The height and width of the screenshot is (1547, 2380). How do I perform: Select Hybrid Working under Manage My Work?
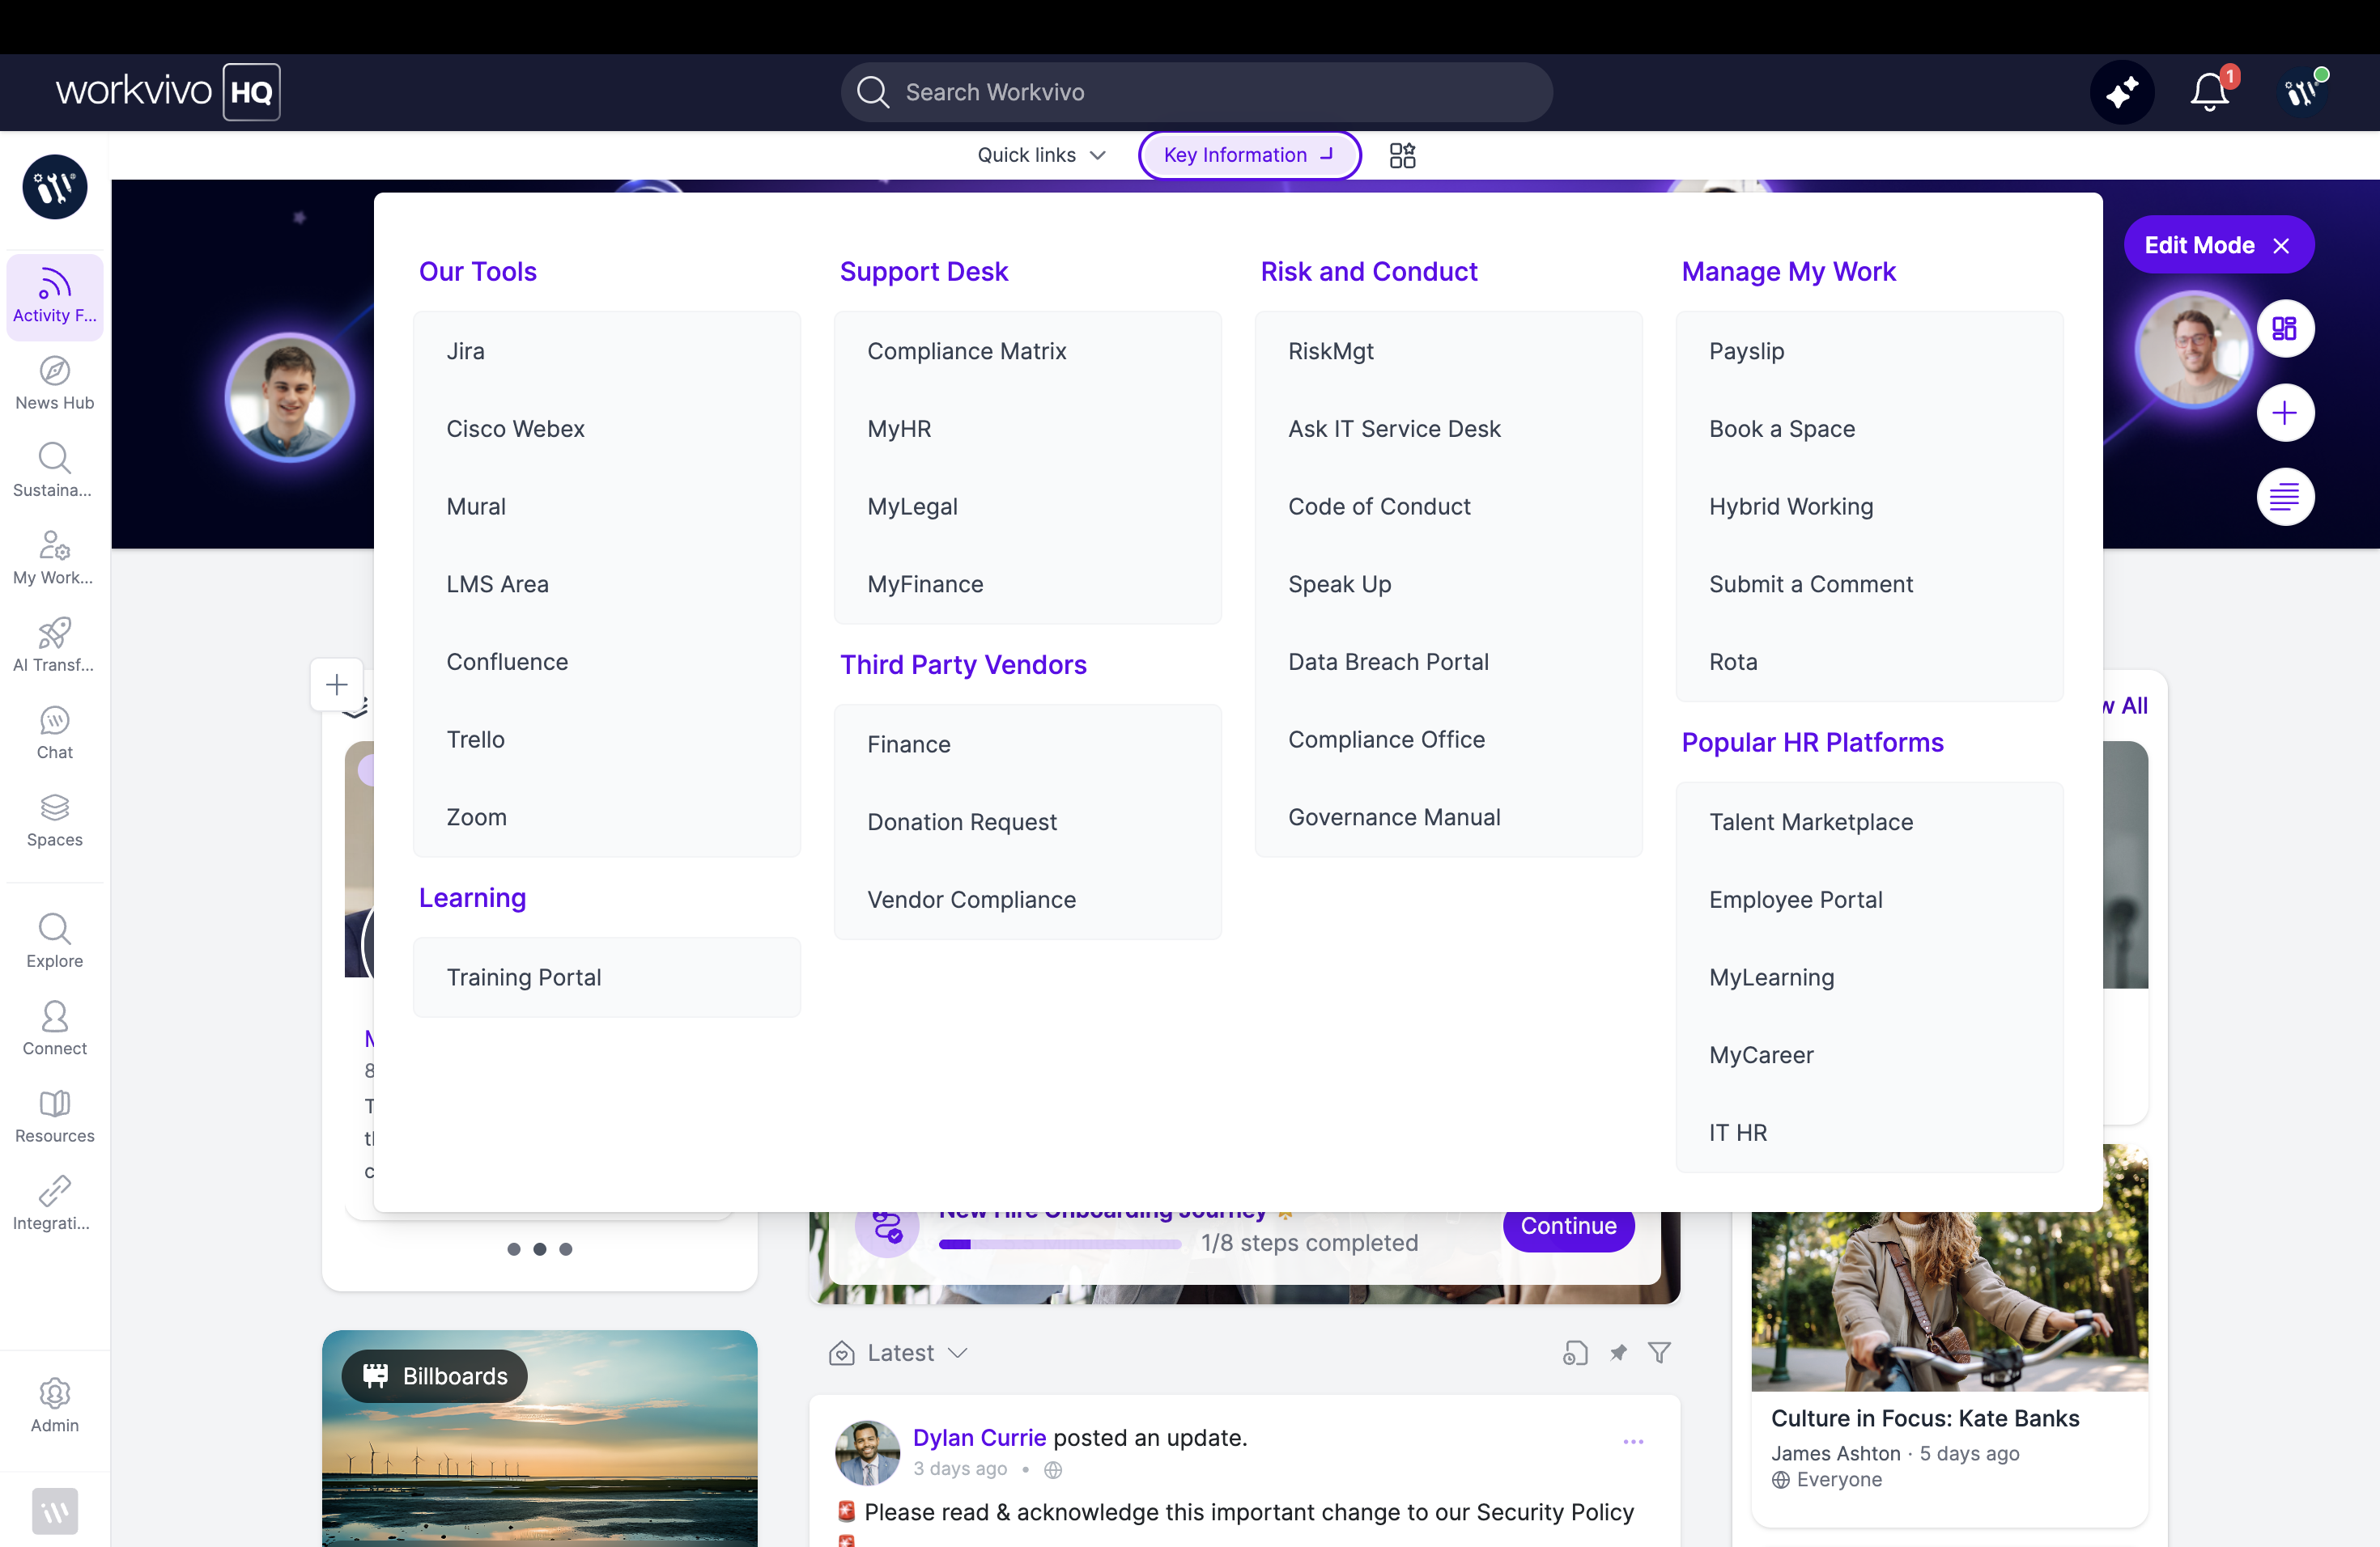(1870, 506)
